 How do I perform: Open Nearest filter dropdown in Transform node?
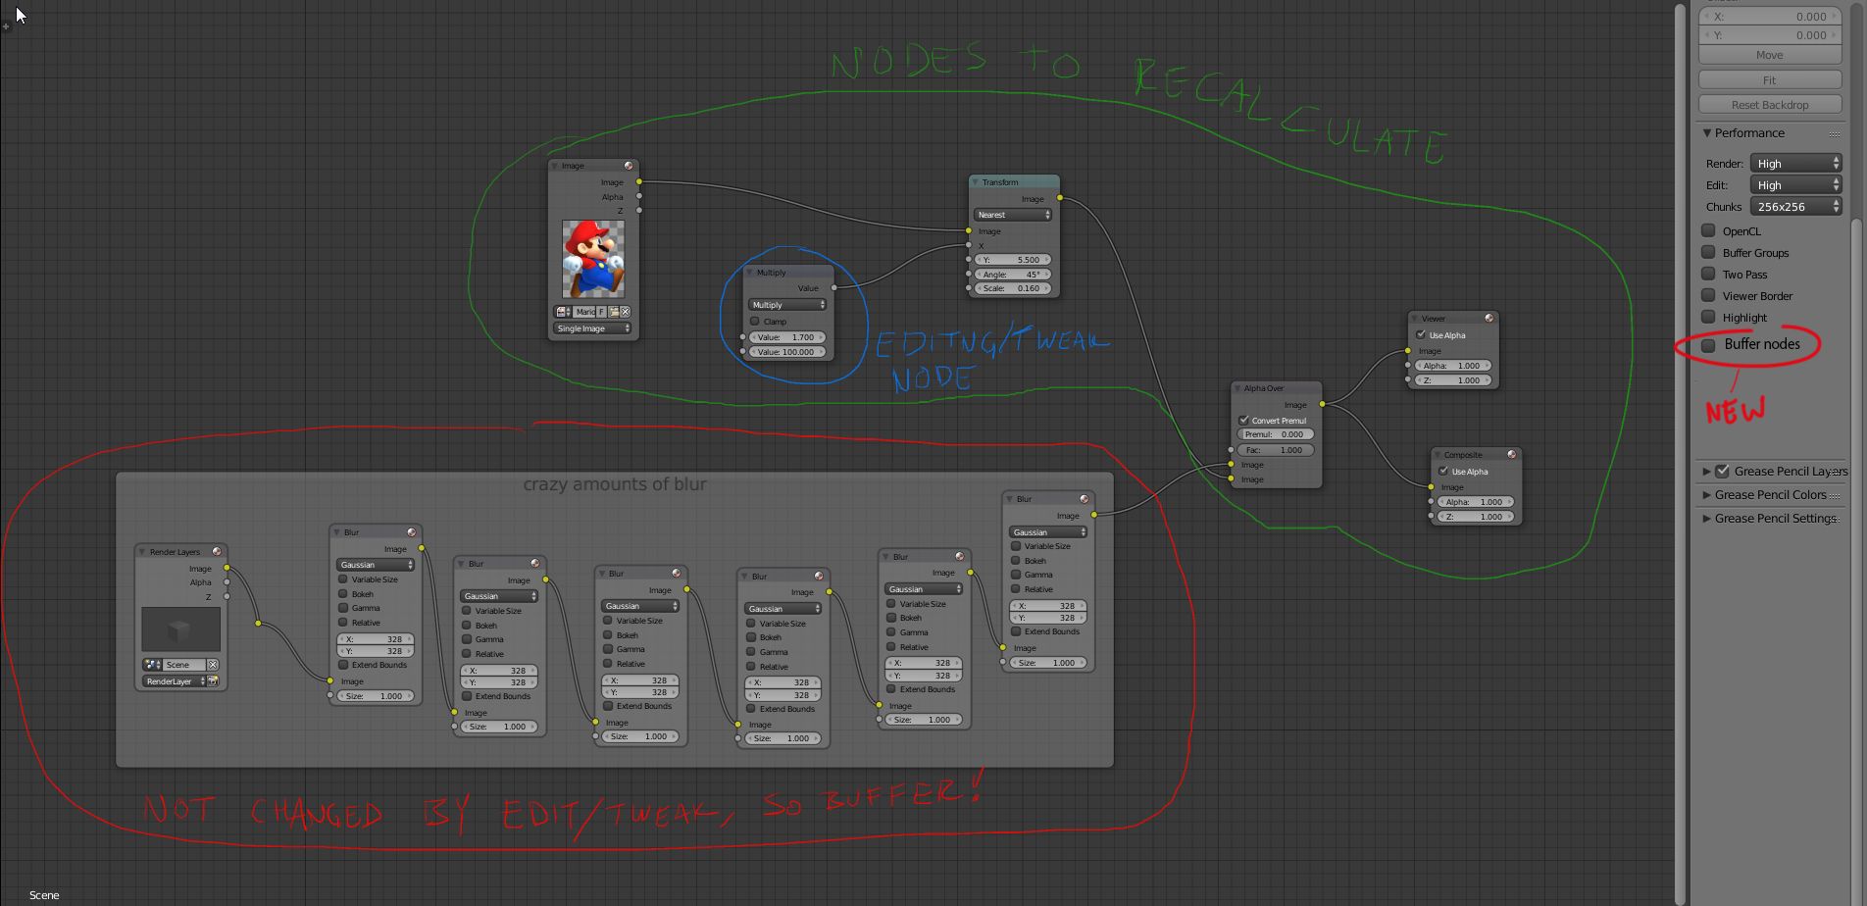[x=1013, y=215]
